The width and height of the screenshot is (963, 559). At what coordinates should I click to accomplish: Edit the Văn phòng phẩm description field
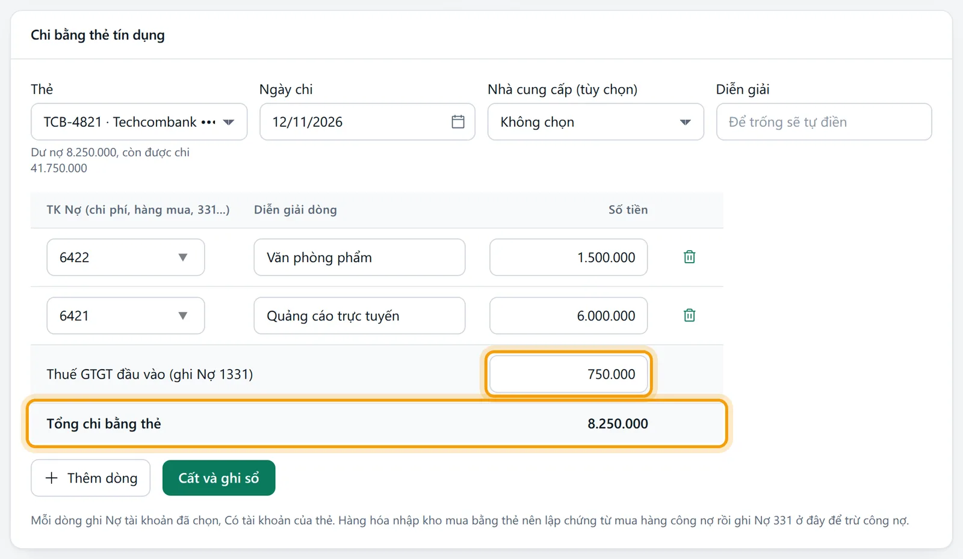click(x=359, y=257)
